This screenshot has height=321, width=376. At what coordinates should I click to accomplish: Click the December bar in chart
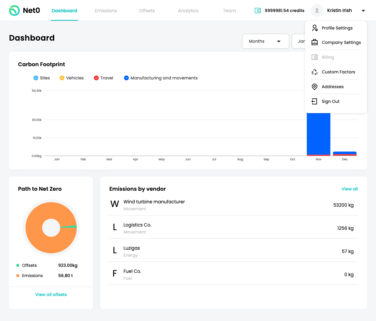click(x=345, y=153)
